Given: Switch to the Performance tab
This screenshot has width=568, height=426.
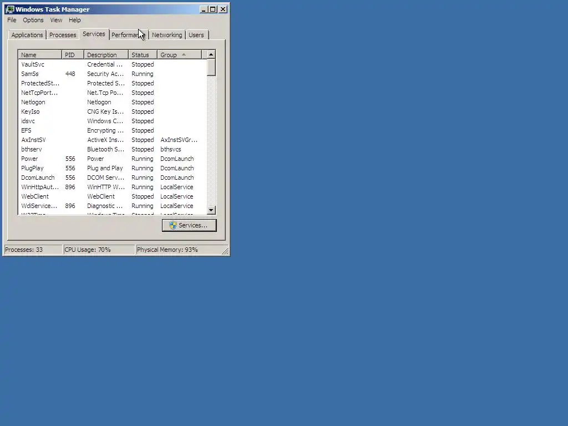Looking at the screenshot, I should tap(129, 35).
